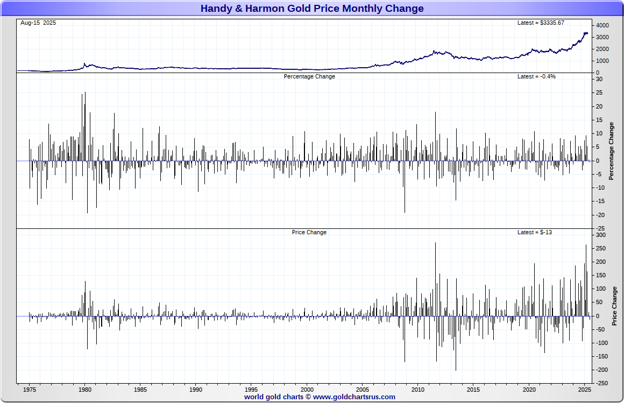624x403 pixels.
Task: Click the vertical 'Percentage Change' axis title
Action: pos(612,151)
